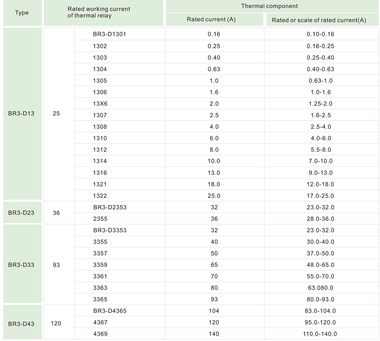Viewport: 380px width, 341px height.
Task: Select model 1321 cell
Action: point(119,184)
